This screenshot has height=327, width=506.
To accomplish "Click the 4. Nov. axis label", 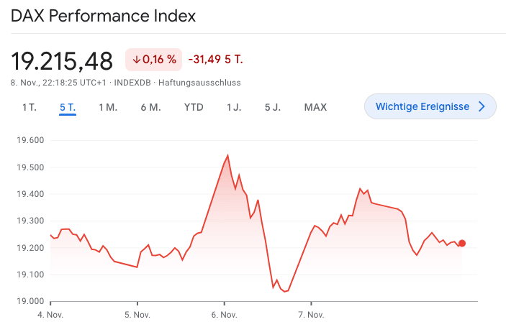I will click(50, 314).
